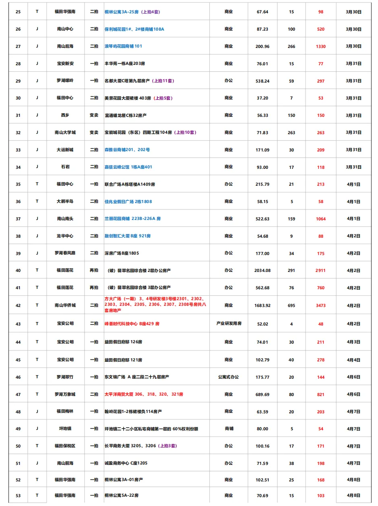Select date cell 4月3日

tap(353, 342)
